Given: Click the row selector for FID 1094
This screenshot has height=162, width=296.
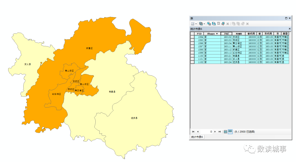Looking at the screenshot, I should [192, 37].
